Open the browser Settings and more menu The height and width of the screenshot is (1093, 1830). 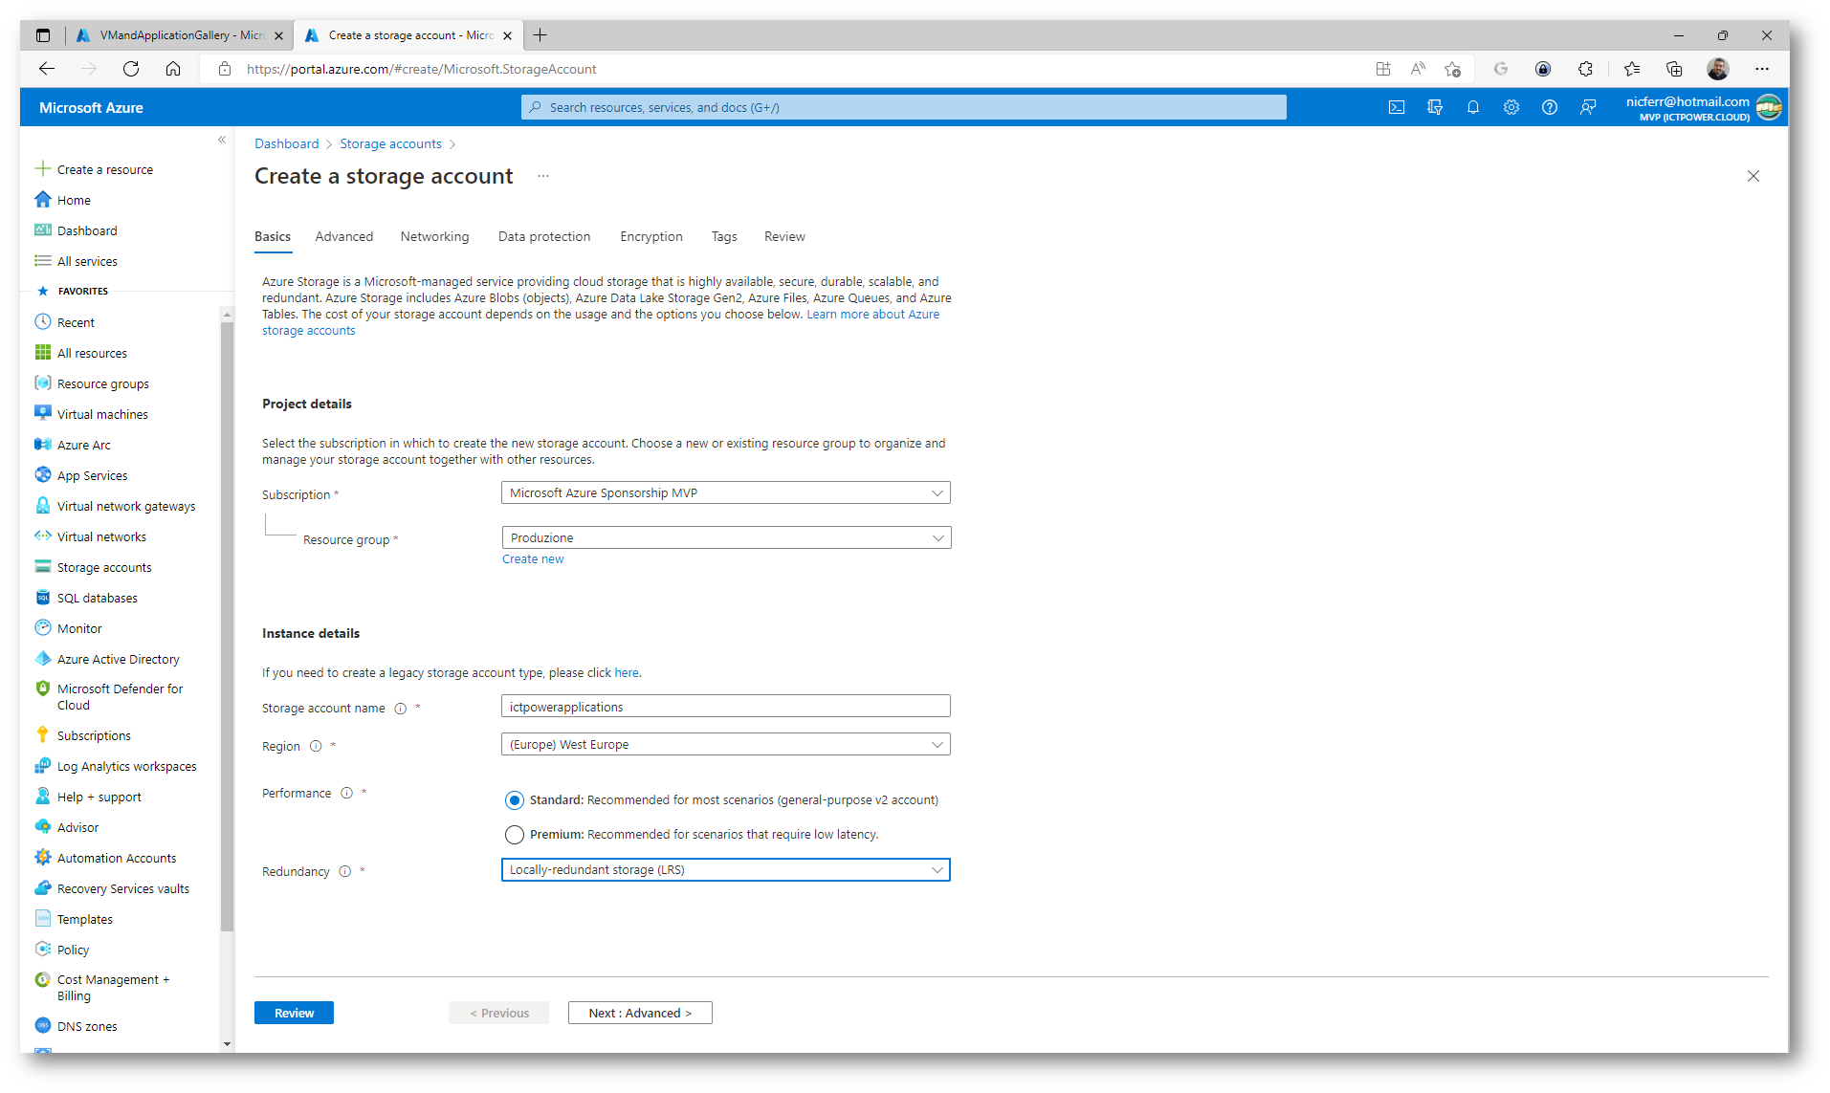[1762, 69]
